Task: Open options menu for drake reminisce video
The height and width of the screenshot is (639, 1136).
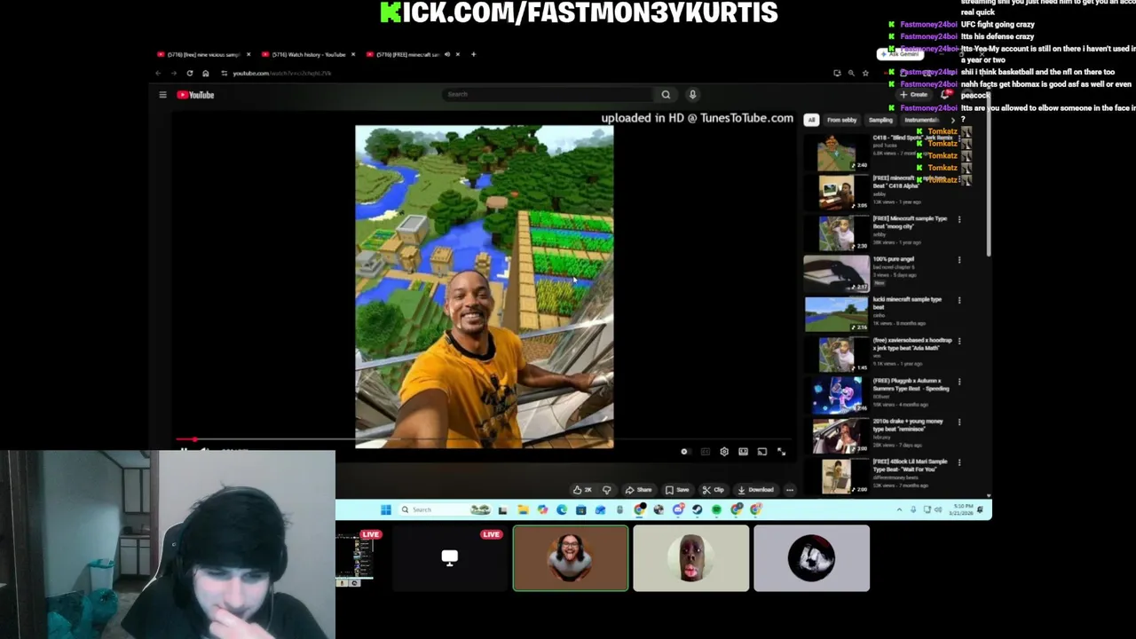Action: (x=959, y=422)
